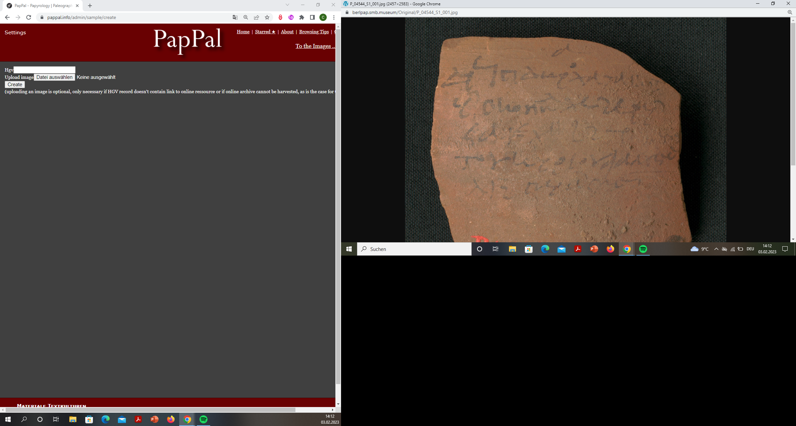Image resolution: width=796 pixels, height=426 pixels.
Task: Click the scroll-down arrow of PapPal page
Action: [338, 404]
